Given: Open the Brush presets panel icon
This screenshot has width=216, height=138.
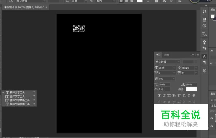Looking at the screenshot, I should (x=204, y=42).
